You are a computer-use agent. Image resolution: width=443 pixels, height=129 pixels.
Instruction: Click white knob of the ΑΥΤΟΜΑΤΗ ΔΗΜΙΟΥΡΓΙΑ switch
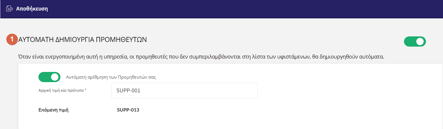pyautogui.click(x=420, y=42)
